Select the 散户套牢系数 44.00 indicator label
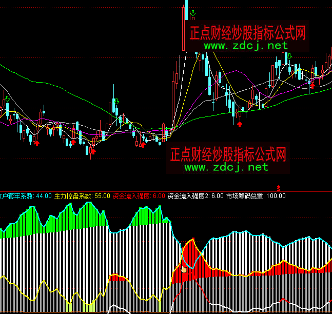The height and width of the screenshot is (314, 332). (x=26, y=195)
